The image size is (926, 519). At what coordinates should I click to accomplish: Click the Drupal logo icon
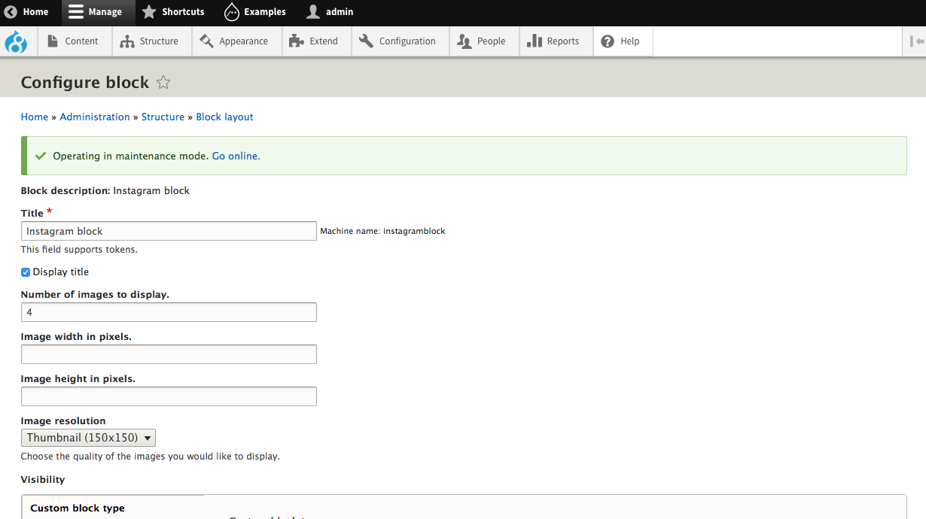tap(16, 41)
